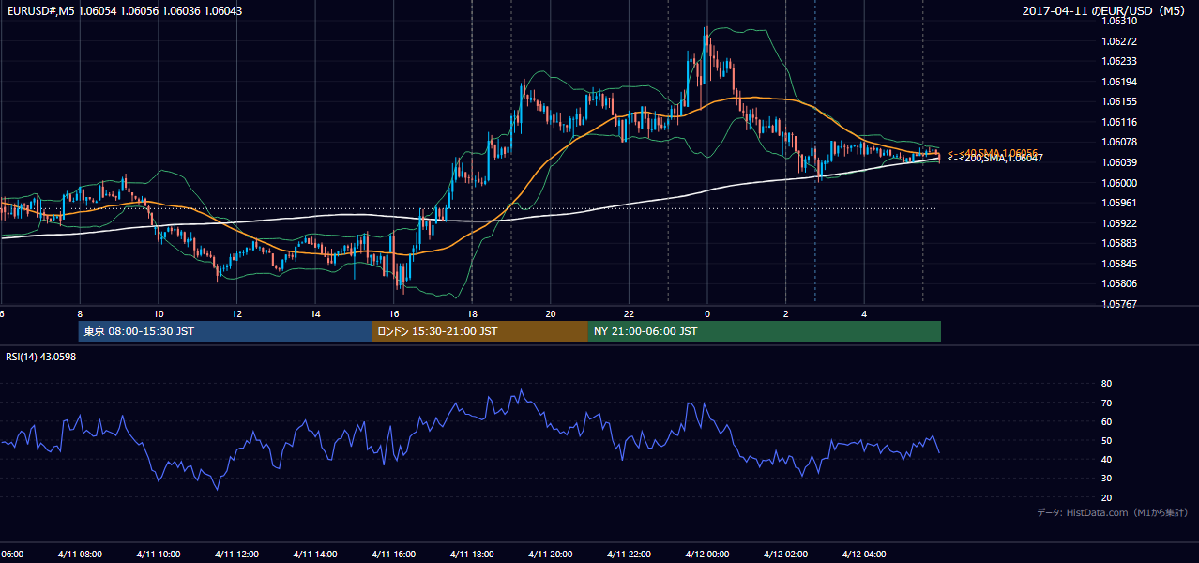The width and height of the screenshot is (1199, 563).
Task: Click the 2017-04-11 EUR/USD (M5) title
Action: click(x=1104, y=10)
